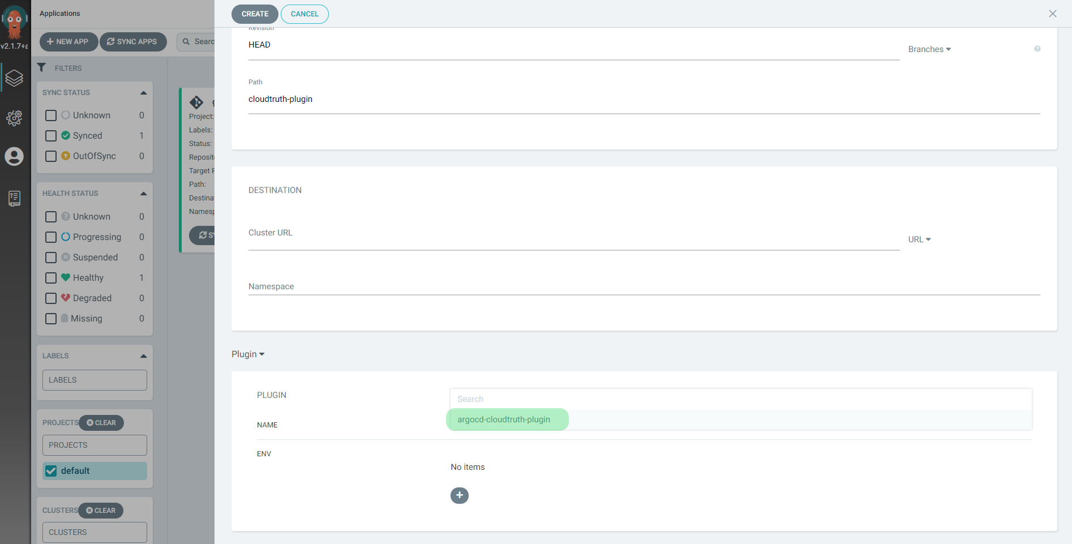Collapse the Health Status filter section

click(x=143, y=194)
